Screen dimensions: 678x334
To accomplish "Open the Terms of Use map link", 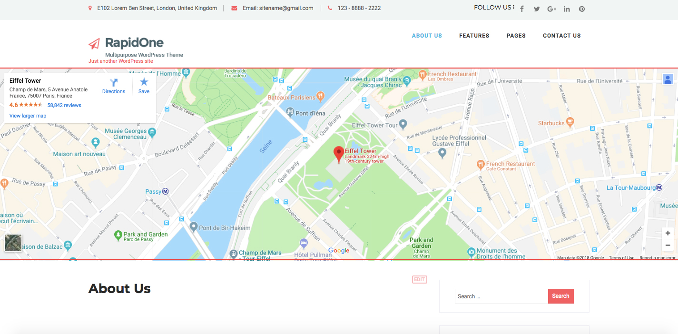I will click(x=621, y=258).
